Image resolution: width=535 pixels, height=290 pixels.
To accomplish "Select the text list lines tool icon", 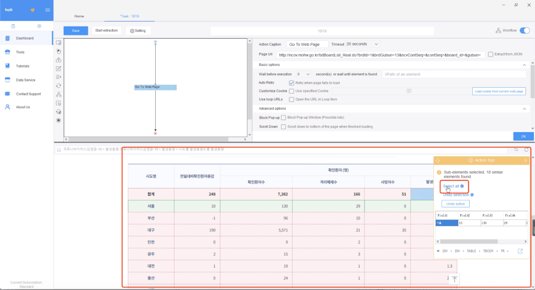I will tap(59, 77).
